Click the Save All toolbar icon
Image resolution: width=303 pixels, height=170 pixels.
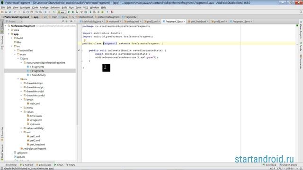pyautogui.click(x=6, y=12)
